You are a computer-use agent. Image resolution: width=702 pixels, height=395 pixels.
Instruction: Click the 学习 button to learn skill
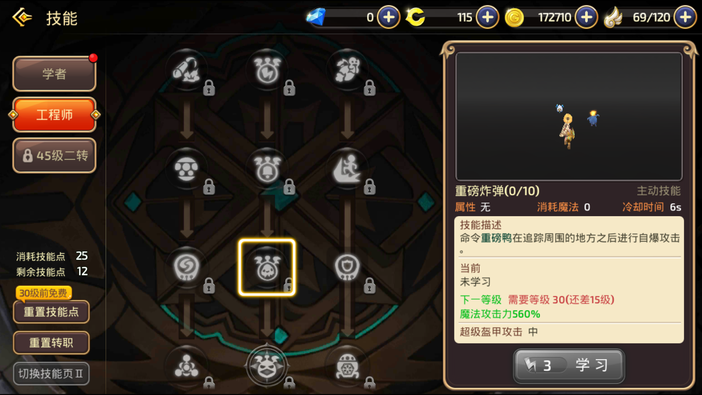coord(569,365)
